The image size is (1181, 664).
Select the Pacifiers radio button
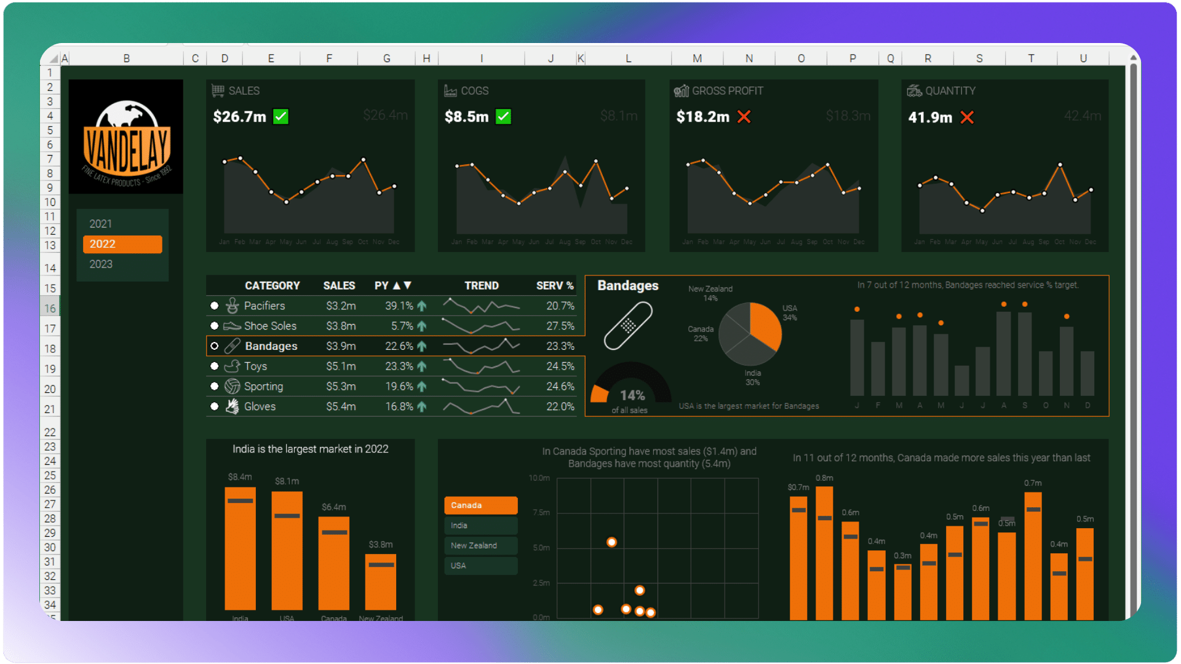coord(214,306)
